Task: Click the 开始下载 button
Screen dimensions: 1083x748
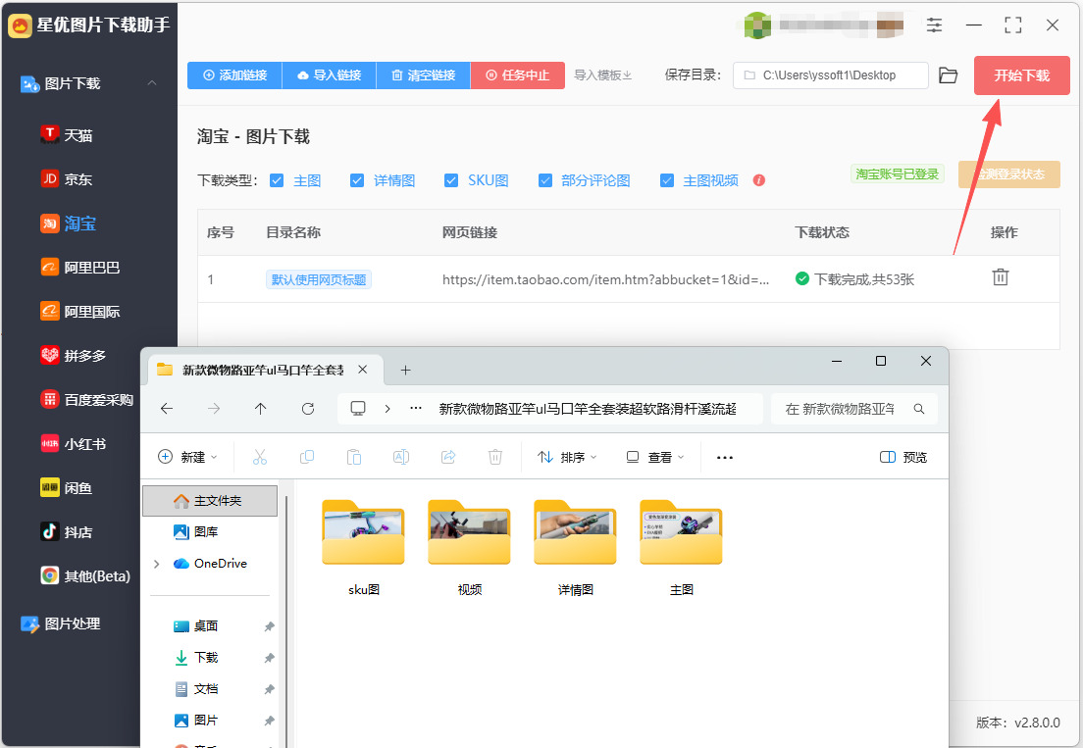Action: click(x=1021, y=75)
